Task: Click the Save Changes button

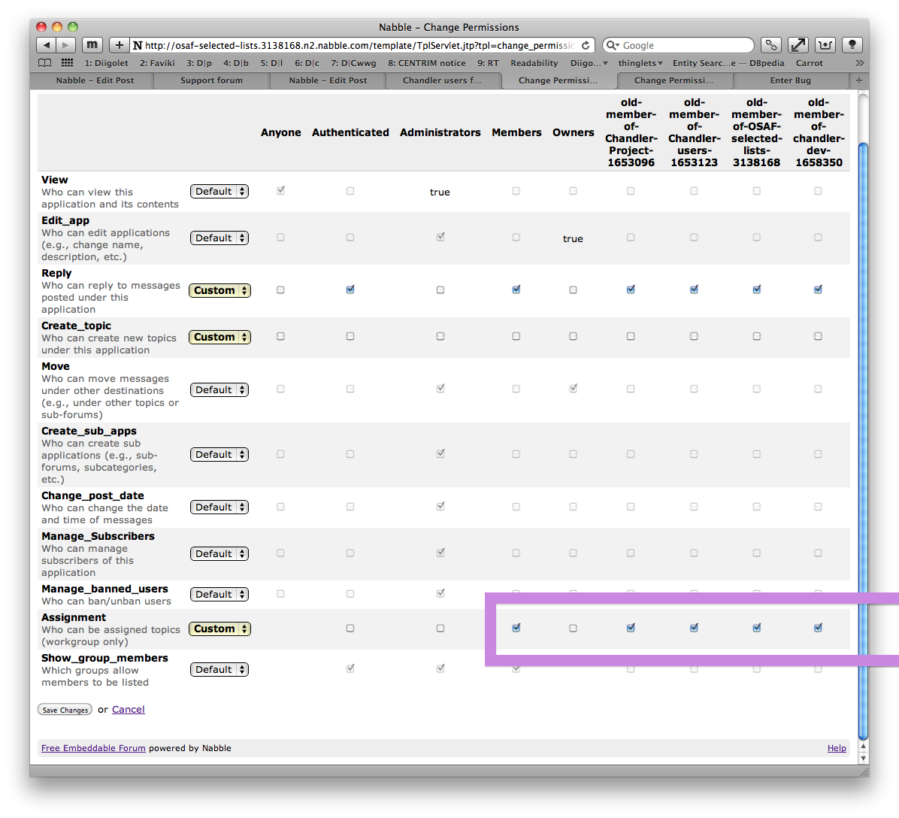Action: 65,710
